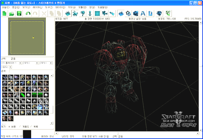The image size is (203, 139).
Task: Click the 검색 search input field
Action: 31,71
